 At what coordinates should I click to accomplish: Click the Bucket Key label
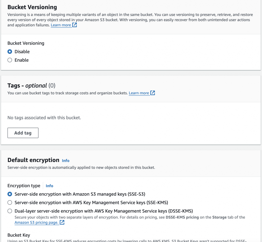(19, 235)
